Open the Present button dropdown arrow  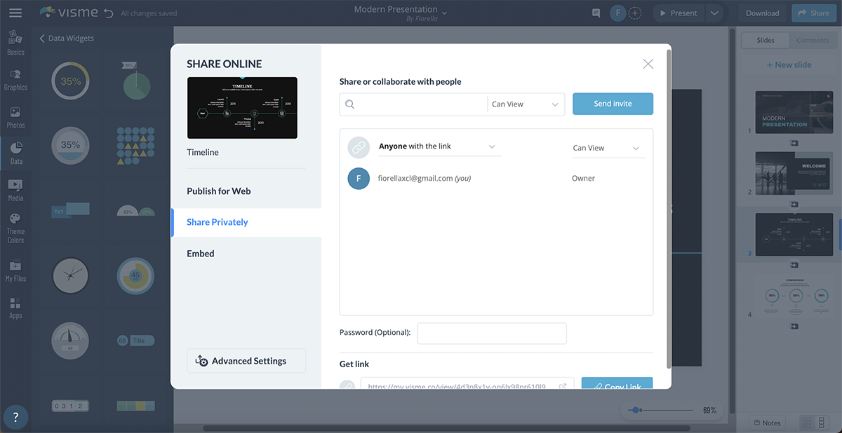[715, 13]
